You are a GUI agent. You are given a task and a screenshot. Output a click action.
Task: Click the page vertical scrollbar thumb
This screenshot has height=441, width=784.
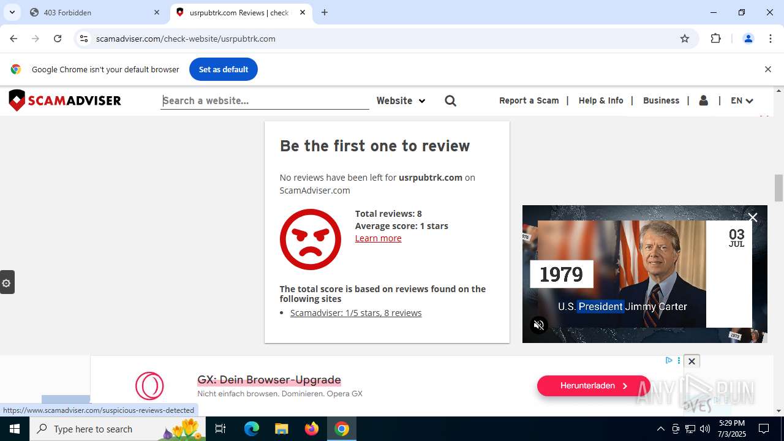coord(778,187)
